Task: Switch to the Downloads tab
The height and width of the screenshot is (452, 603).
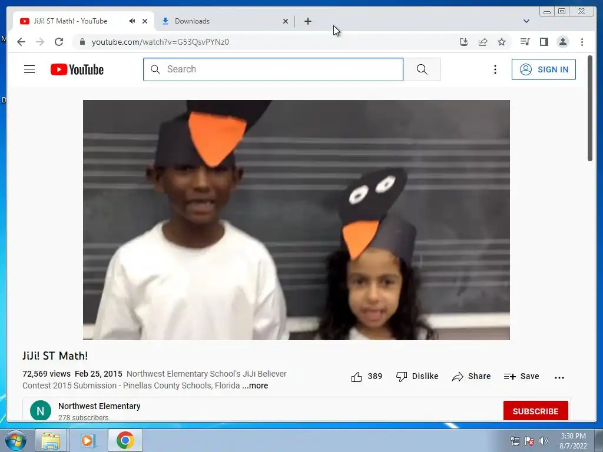Action: point(225,21)
